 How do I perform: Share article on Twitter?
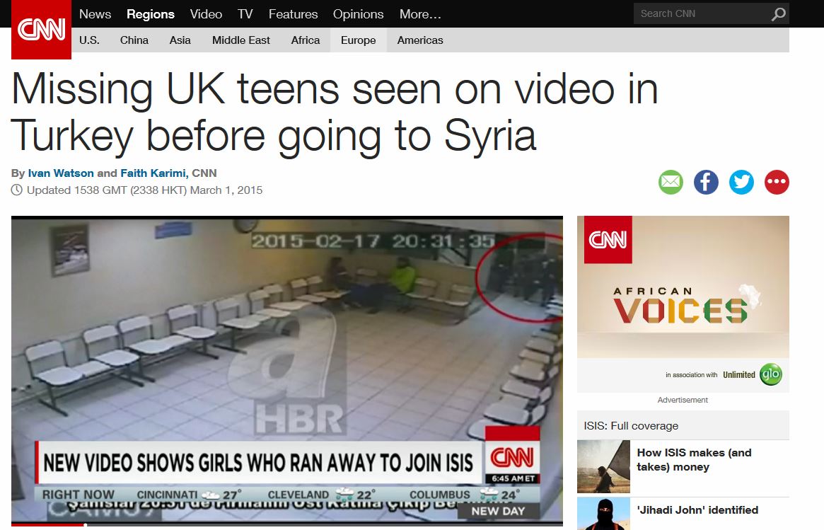pyautogui.click(x=741, y=183)
